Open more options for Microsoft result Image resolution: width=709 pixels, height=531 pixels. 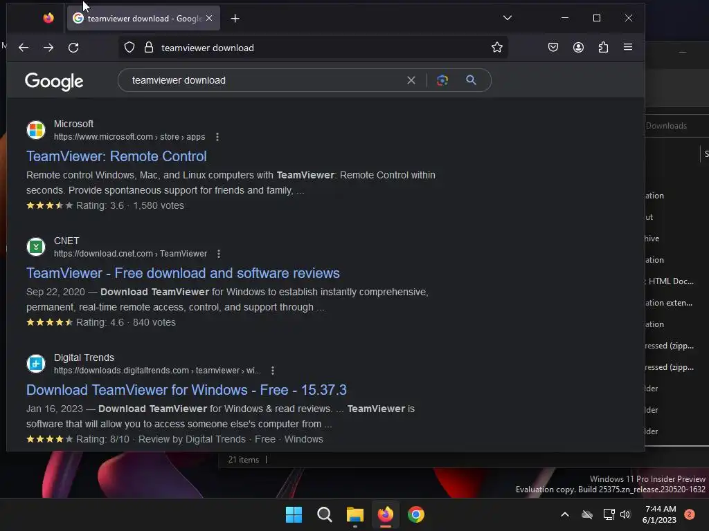click(217, 137)
